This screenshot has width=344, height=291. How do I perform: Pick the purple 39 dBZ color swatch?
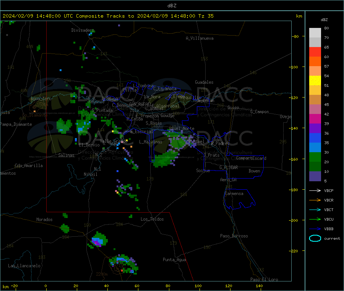tap(315, 128)
